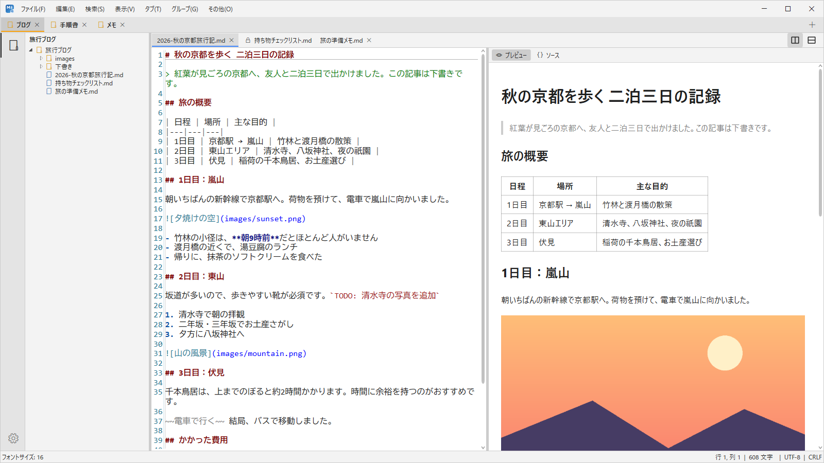Viewport: 824px width, 463px height.
Task: Add a new group with plus icon
Action: [812, 25]
